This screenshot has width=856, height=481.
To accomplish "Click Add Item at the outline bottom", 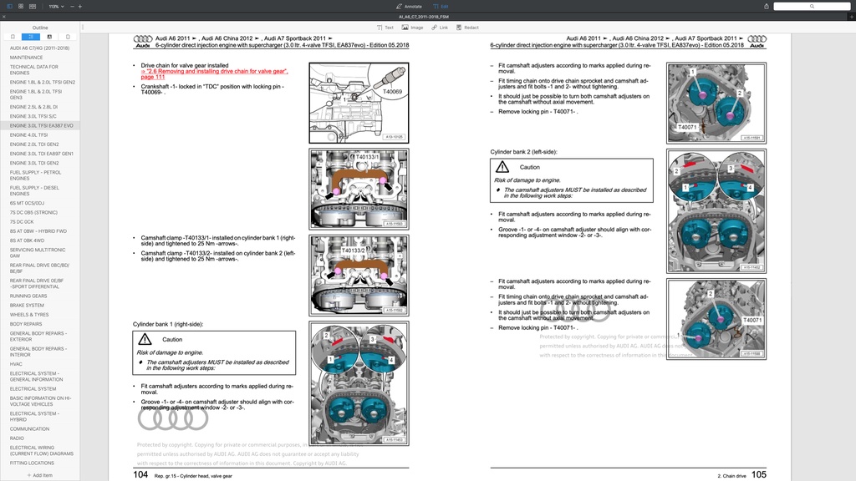I will 40,475.
